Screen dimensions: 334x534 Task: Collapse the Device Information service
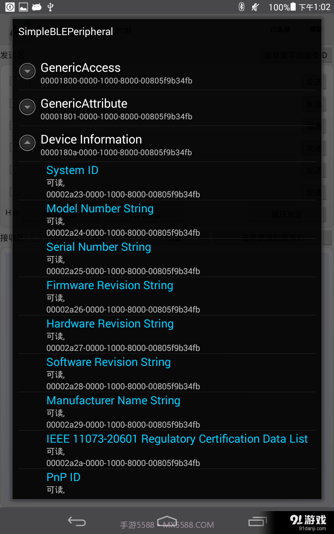click(27, 143)
